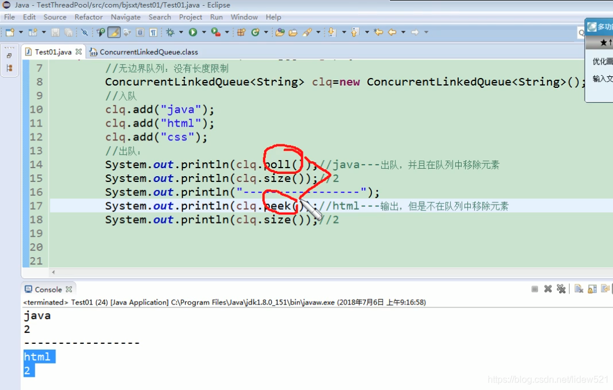Open the Source menu
Image resolution: width=613 pixels, height=390 pixels.
click(55, 17)
